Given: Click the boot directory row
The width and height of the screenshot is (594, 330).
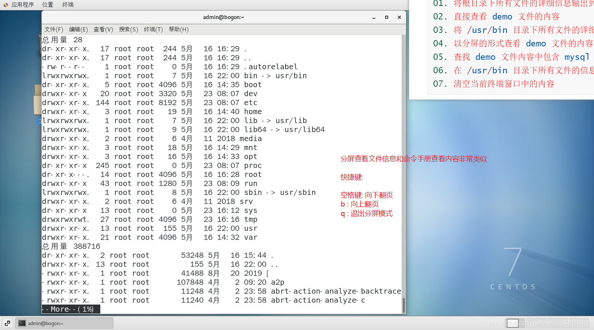Looking at the screenshot, I should (x=152, y=85).
